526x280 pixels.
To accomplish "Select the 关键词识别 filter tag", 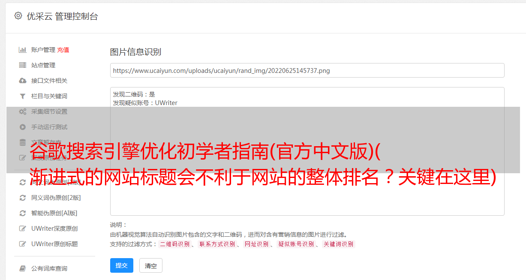I will click(339, 244).
